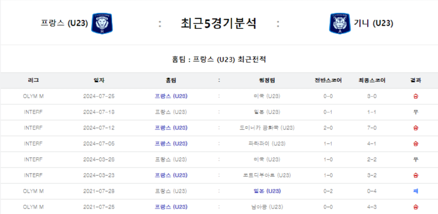Open 프랑스 (U23) home team link in 2024-07-12 row
This screenshot has height=214, width=438.
coord(171,128)
